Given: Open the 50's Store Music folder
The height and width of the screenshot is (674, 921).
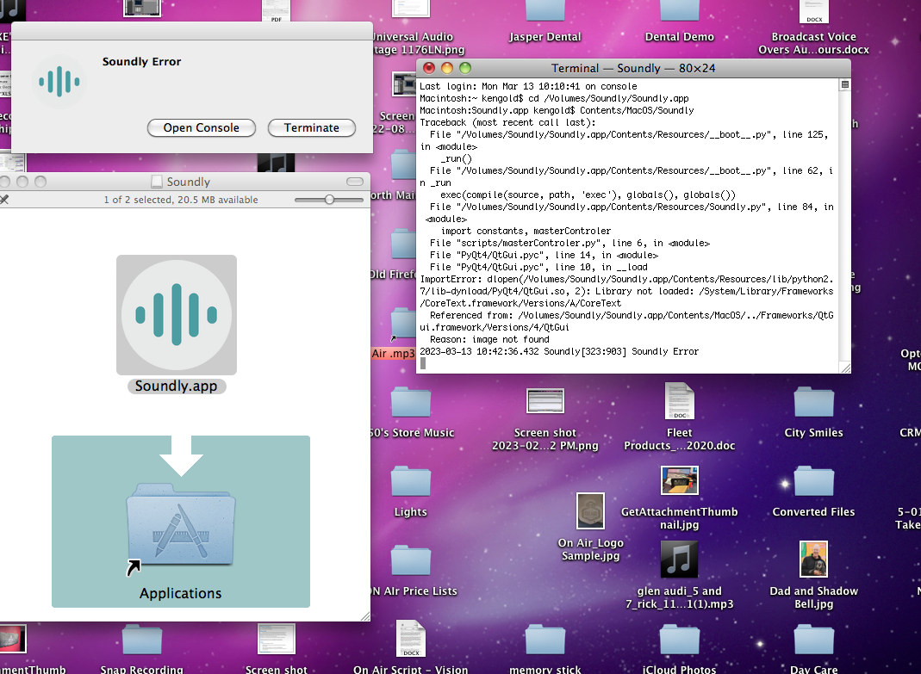Looking at the screenshot, I should (x=411, y=403).
